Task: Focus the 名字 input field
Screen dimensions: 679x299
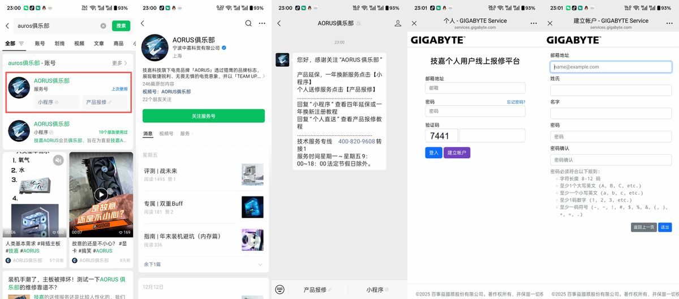Action: tap(611, 113)
